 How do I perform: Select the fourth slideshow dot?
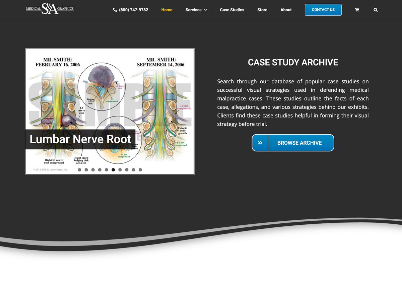click(100, 170)
